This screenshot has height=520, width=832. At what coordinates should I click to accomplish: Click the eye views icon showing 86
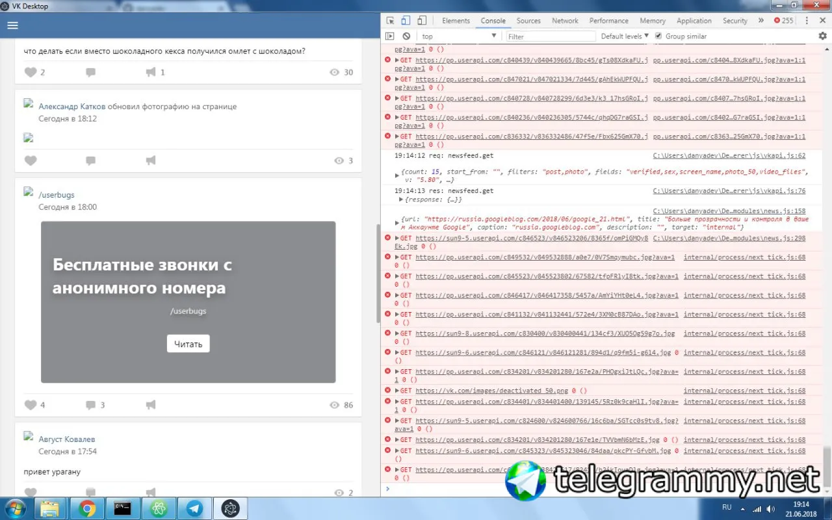pos(335,405)
